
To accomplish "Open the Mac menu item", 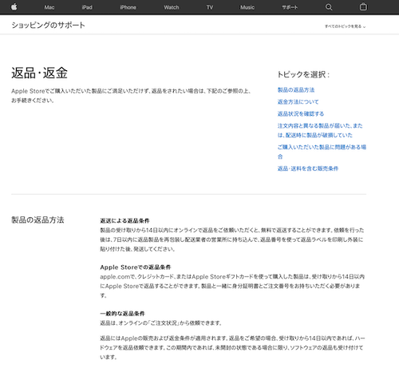I will (49, 7).
